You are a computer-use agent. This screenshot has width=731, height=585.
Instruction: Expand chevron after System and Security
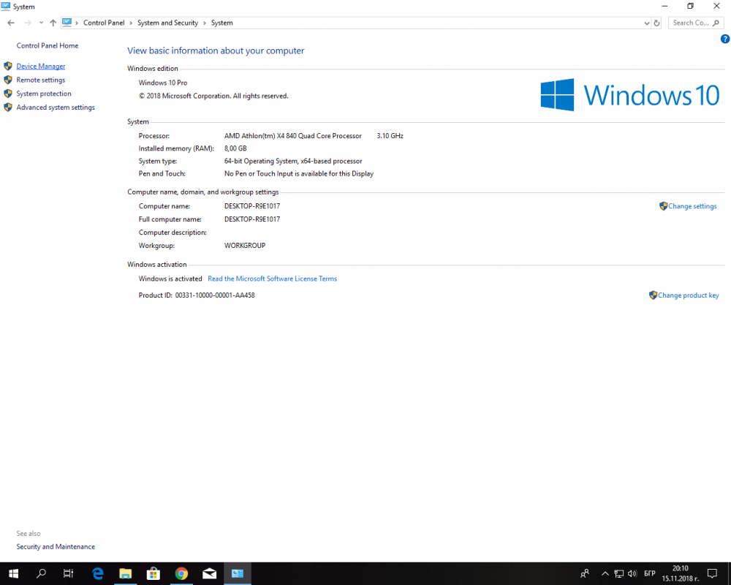(205, 23)
